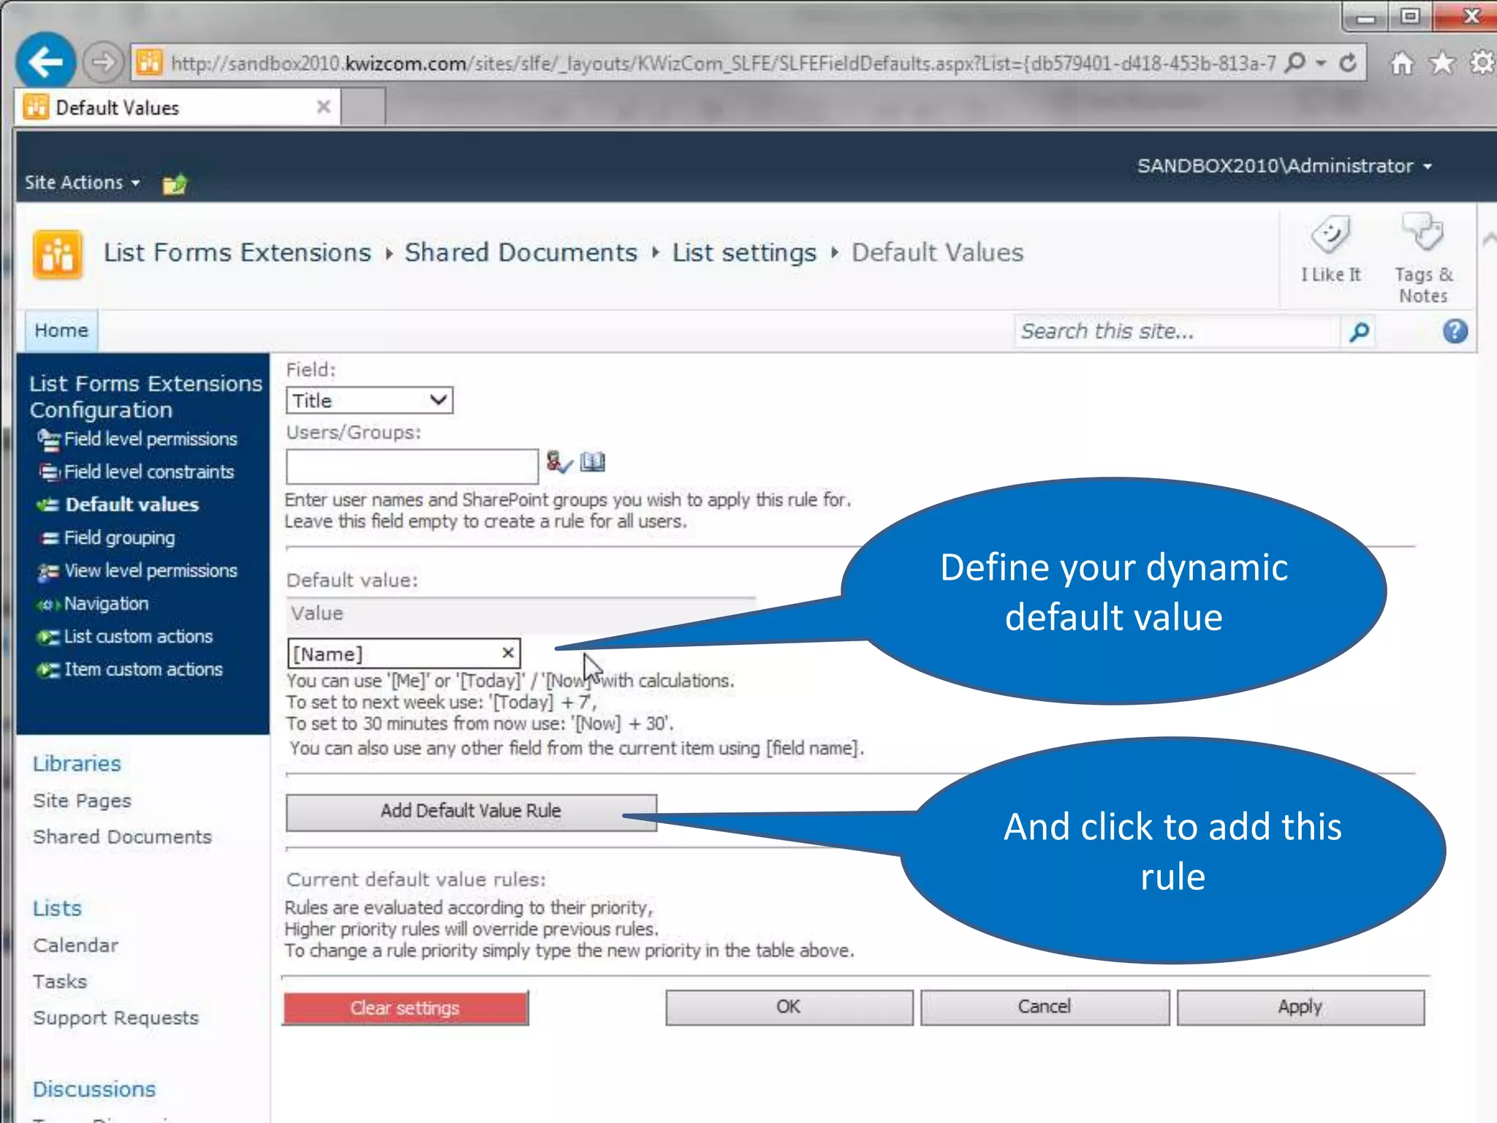The height and width of the screenshot is (1123, 1497).
Task: Open Field level constraints configuration
Action: 149,472
